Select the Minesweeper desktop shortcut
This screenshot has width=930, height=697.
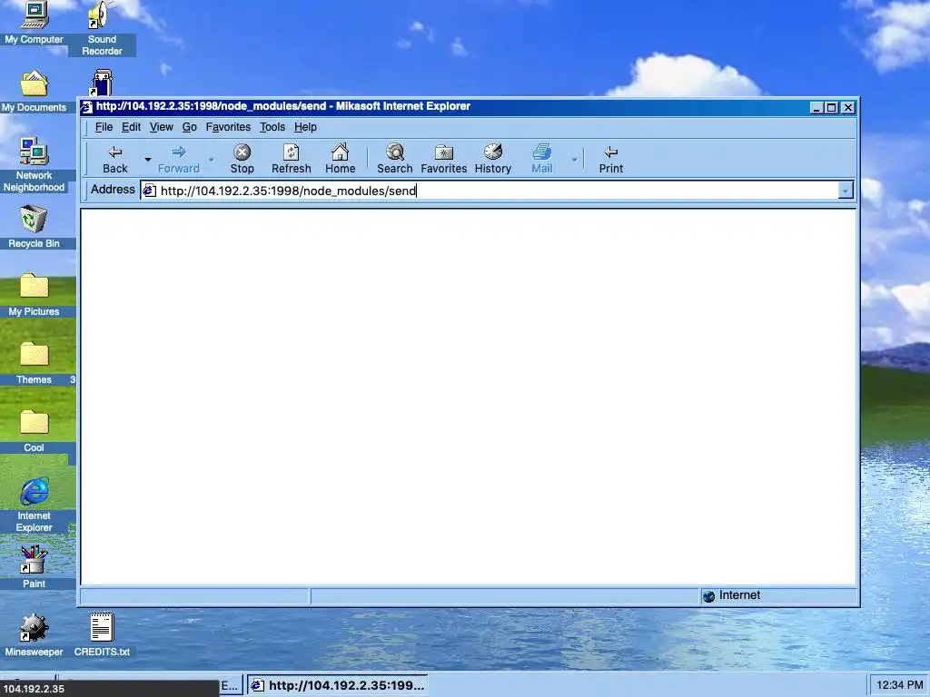click(x=34, y=635)
